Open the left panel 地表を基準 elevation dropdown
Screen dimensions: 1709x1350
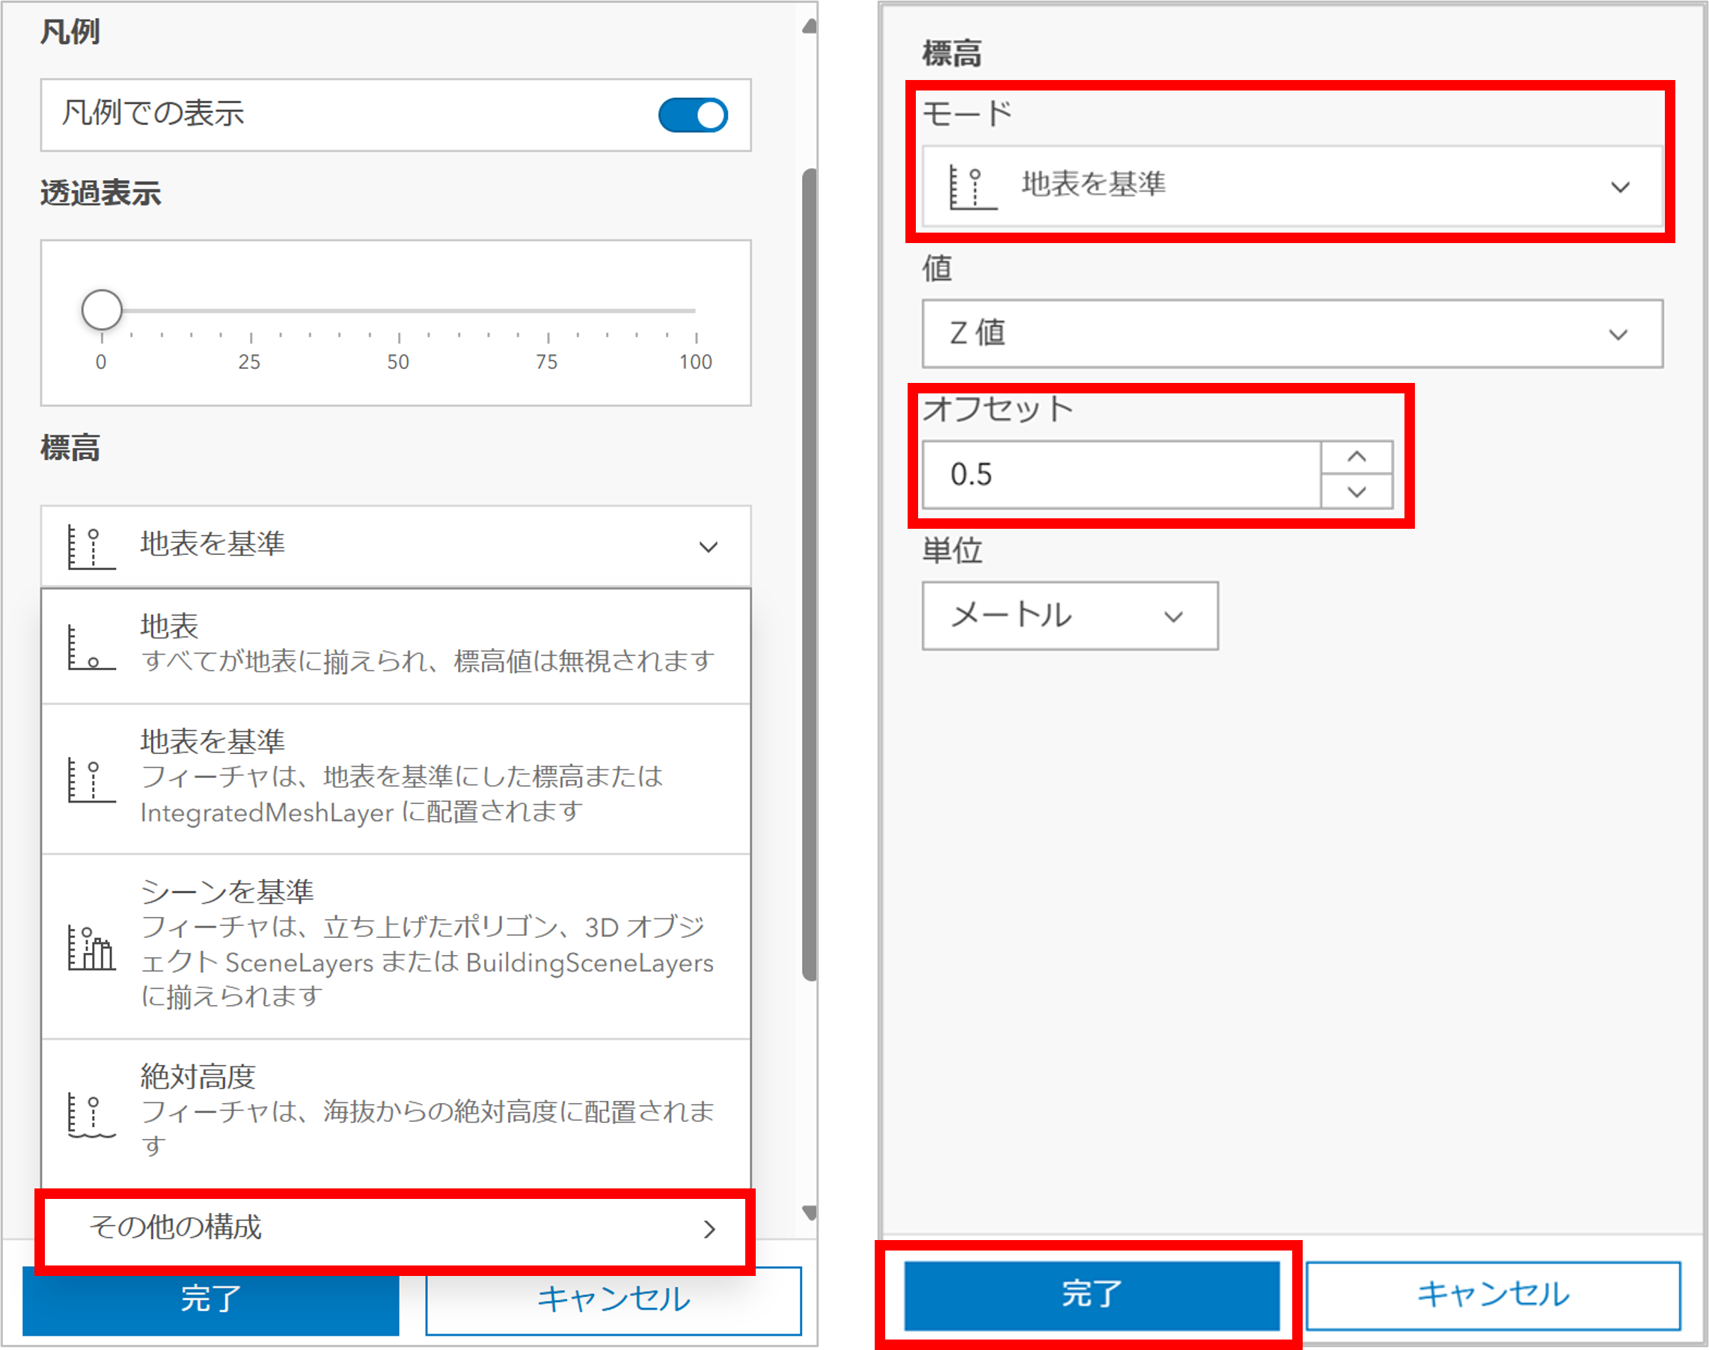pyautogui.click(x=395, y=546)
